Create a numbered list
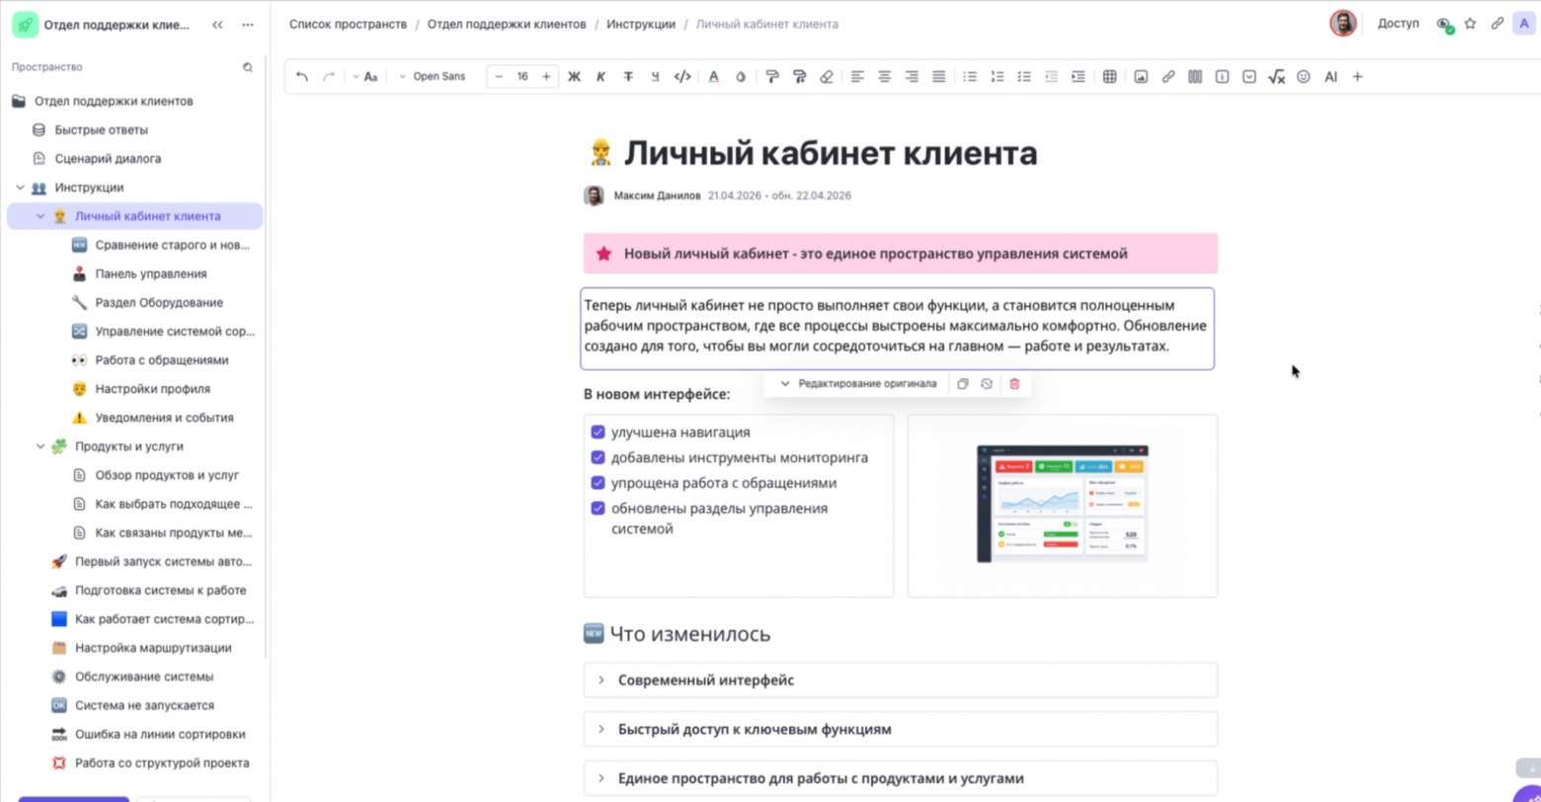Image resolution: width=1541 pixels, height=802 pixels. coord(997,76)
